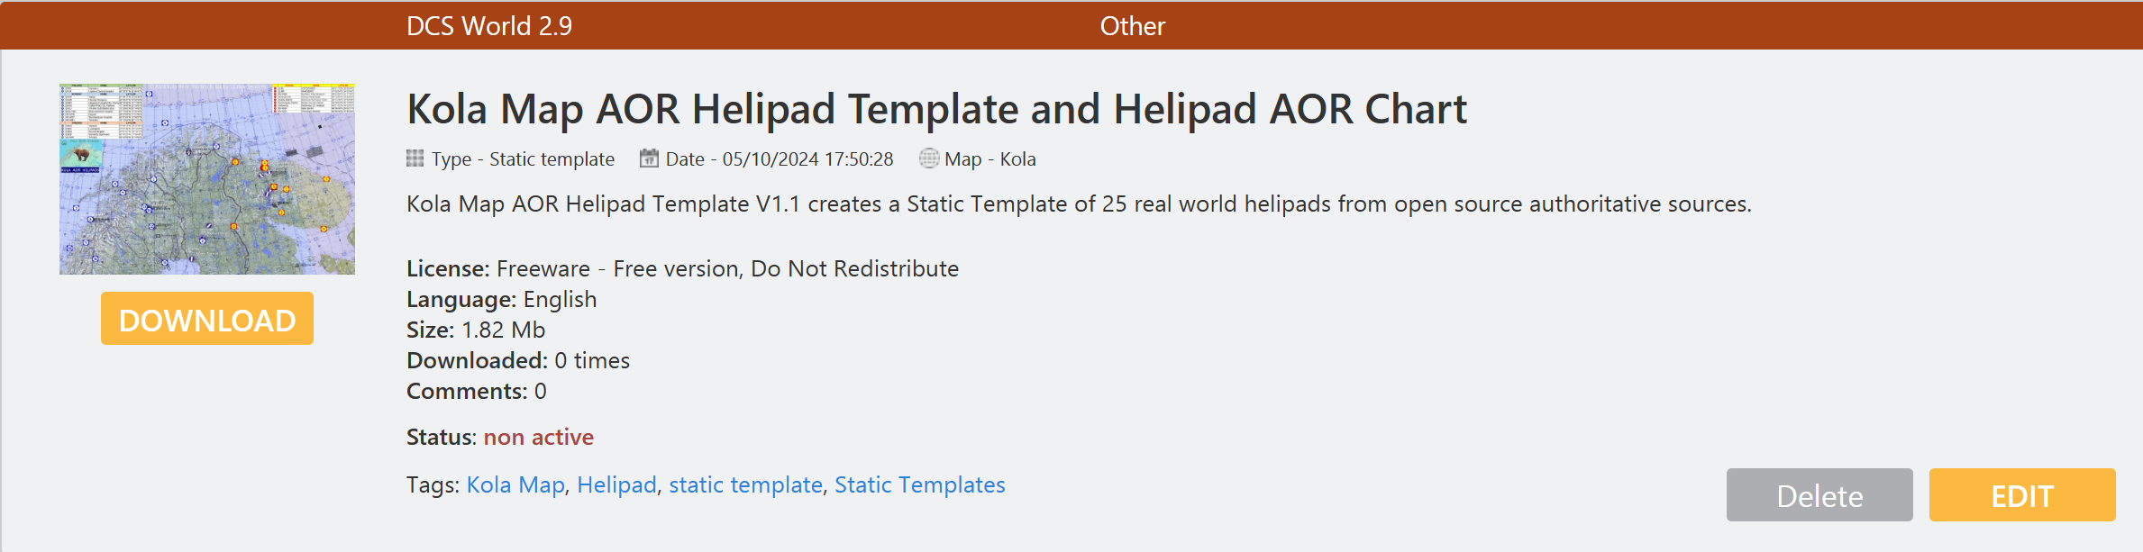This screenshot has height=552, width=2143.
Task: Click the Size: 1.82 Mb line
Action: tap(476, 330)
